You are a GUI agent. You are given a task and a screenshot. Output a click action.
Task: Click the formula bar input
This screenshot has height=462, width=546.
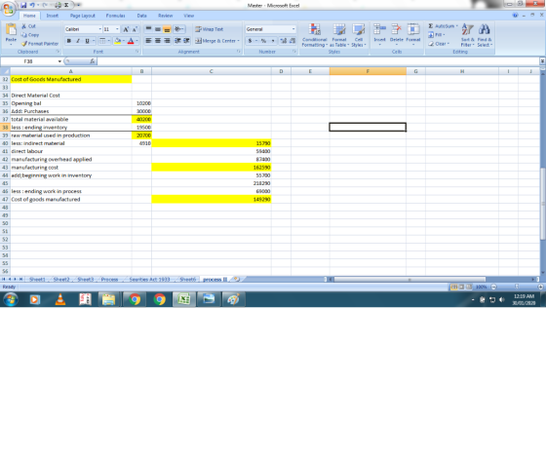pyautogui.click(x=318, y=61)
